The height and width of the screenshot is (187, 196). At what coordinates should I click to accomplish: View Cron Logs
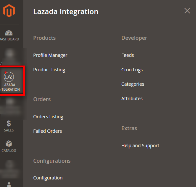coord(132,70)
